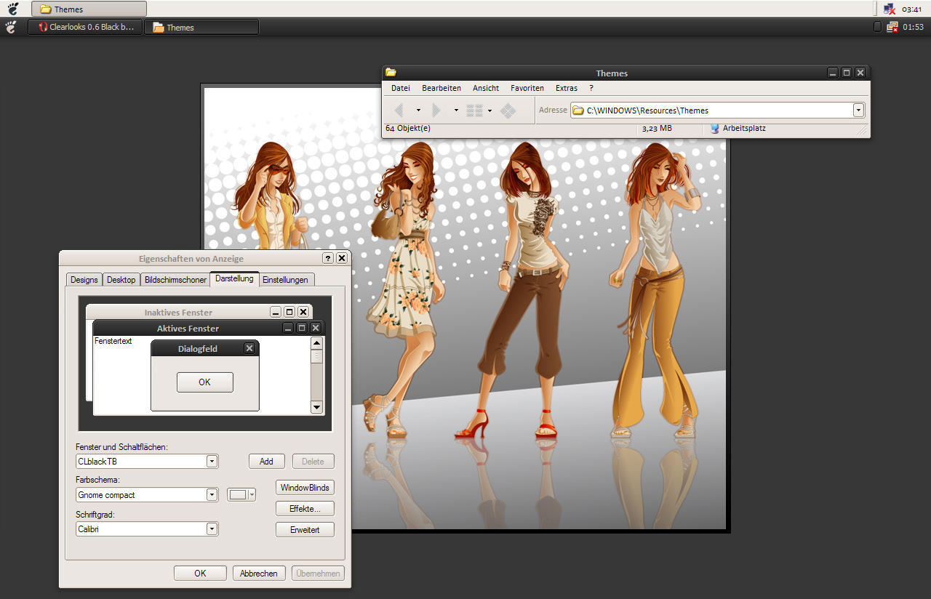Image resolution: width=931 pixels, height=599 pixels.
Task: Open the Favoriten menu
Action: click(527, 88)
